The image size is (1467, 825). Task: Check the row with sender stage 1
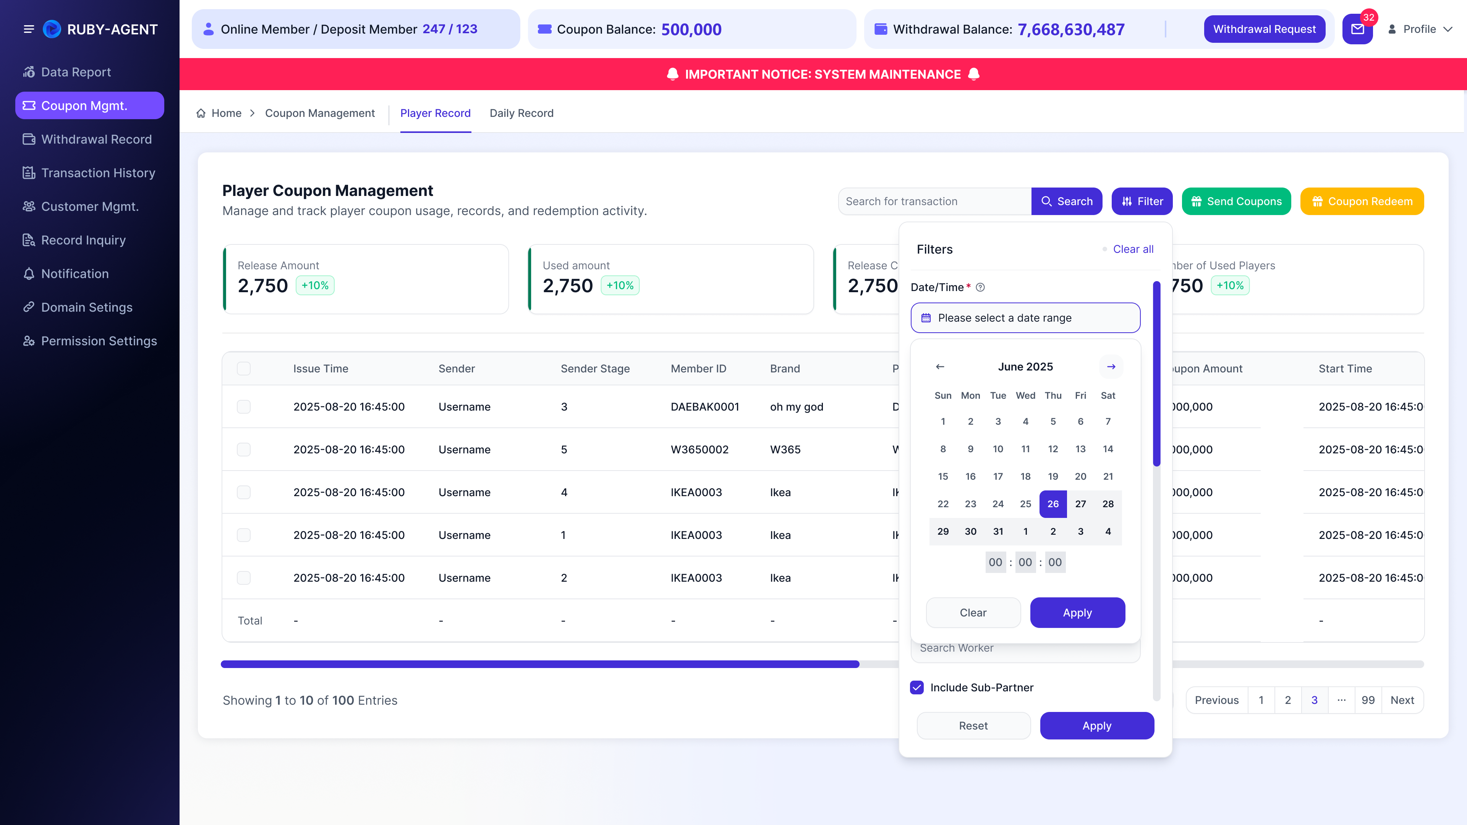(x=244, y=535)
